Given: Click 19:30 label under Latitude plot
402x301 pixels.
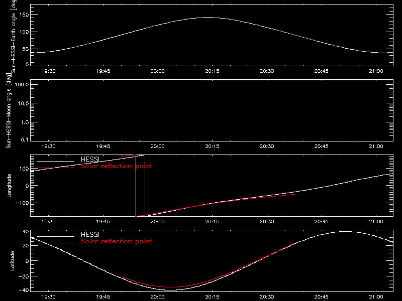Looking at the screenshot, I should point(48,297).
